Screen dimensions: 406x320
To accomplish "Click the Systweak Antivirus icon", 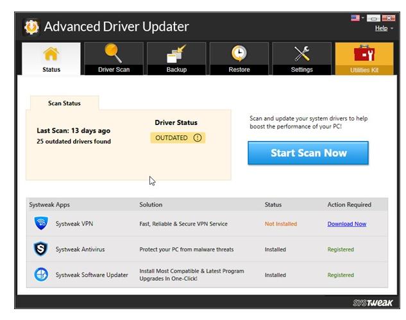I will point(41,249).
